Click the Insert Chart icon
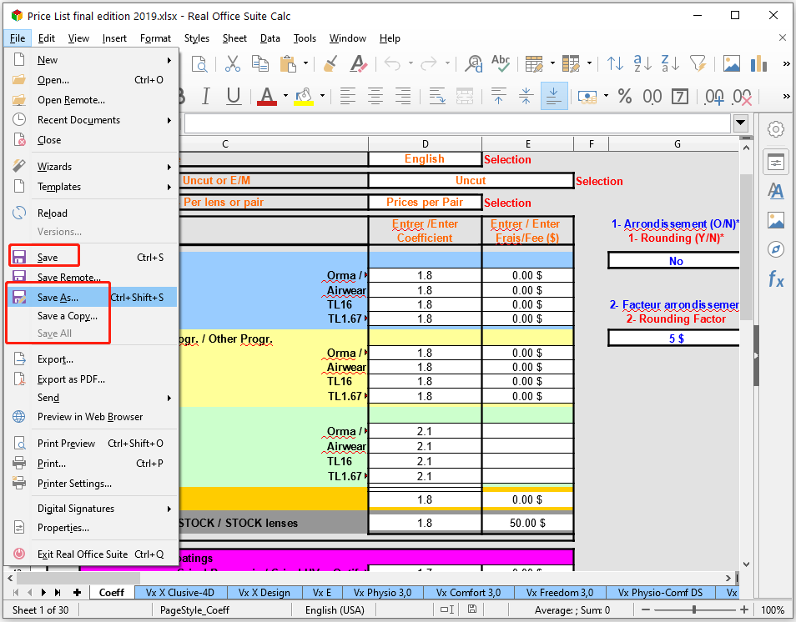 tap(758, 64)
